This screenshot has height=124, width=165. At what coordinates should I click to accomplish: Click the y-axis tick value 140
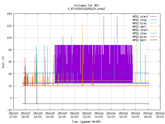tap(9, 14)
